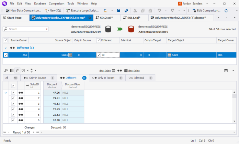Close the active AdventureWorks dcomp tab
This screenshot has height=144, width=239.
(x=90, y=18)
